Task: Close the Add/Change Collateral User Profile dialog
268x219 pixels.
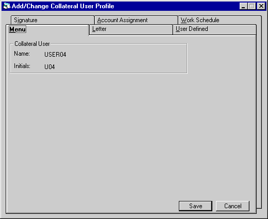Action: click(x=261, y=6)
